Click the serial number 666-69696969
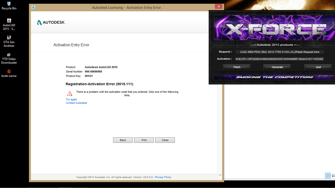The width and height of the screenshot is (335, 188). 93,72
